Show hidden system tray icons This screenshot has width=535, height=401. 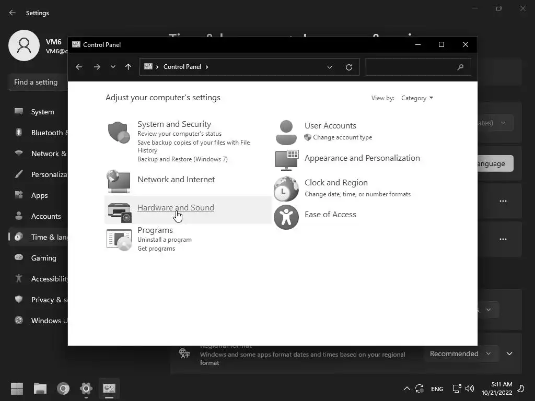click(406, 388)
